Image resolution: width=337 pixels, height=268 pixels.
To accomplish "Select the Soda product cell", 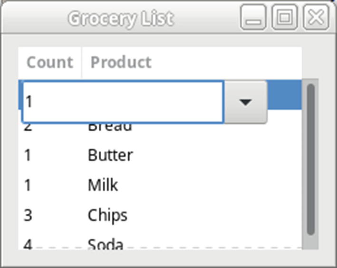I will pos(106,244).
